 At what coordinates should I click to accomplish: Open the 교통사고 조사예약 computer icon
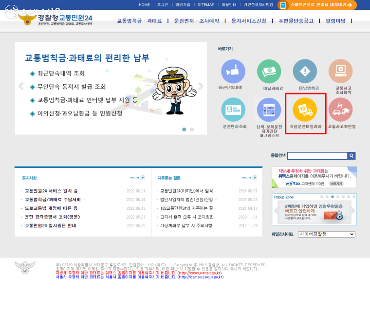(x=340, y=71)
